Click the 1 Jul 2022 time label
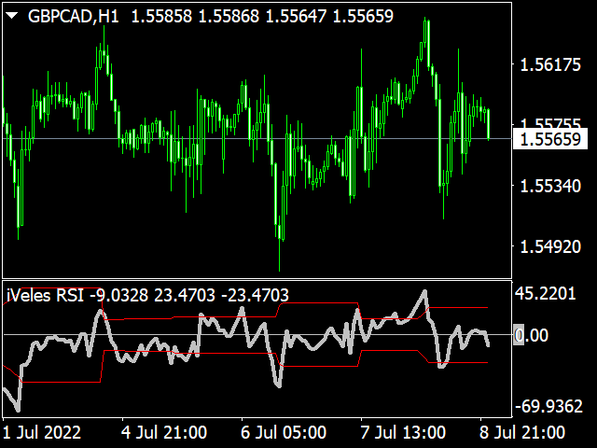597x448 pixels. pos(42,433)
